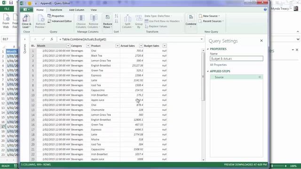301x169 pixels.
Task: Click the Split Column icon
Action: click(127, 18)
